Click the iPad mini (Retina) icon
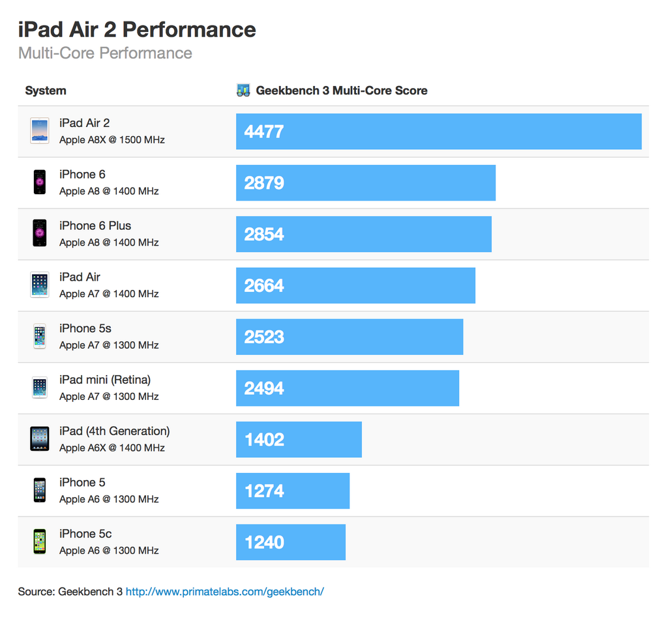 tap(40, 388)
